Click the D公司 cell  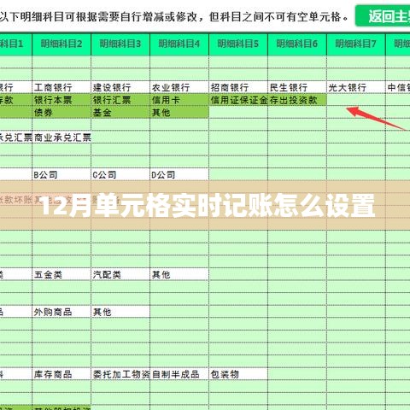(x=179, y=174)
